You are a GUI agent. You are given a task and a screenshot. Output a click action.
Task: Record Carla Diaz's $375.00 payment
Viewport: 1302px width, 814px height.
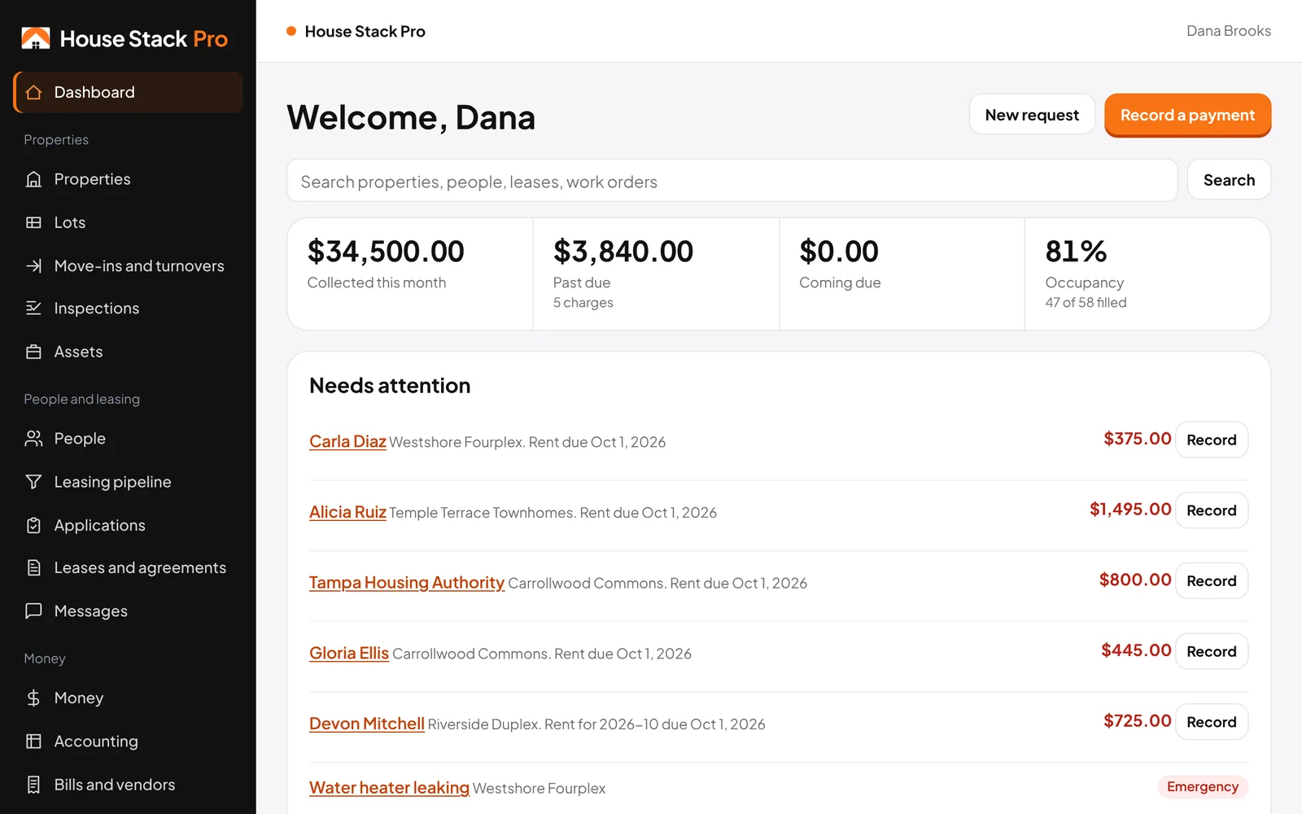coord(1212,440)
